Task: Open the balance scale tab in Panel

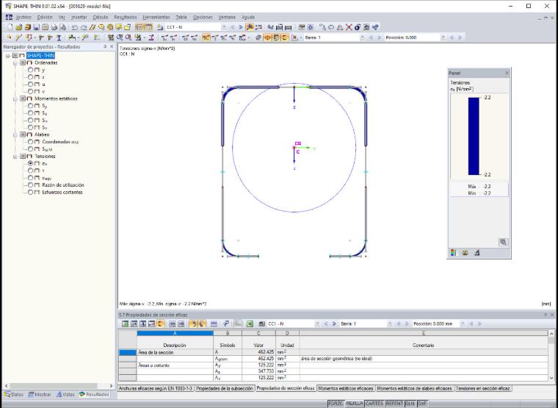Action: click(x=465, y=253)
